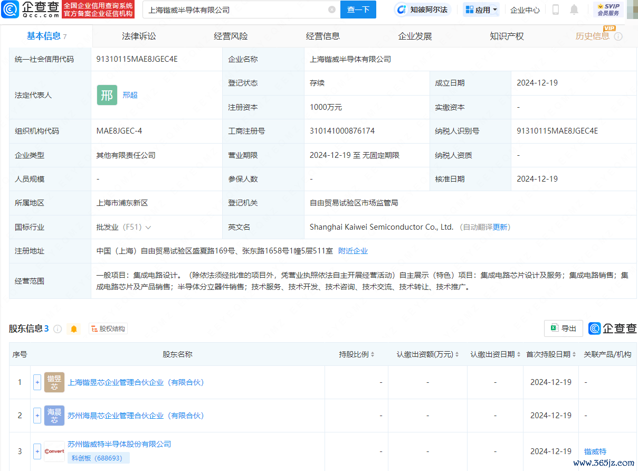Click the 存续 registration status

pyautogui.click(x=317, y=83)
